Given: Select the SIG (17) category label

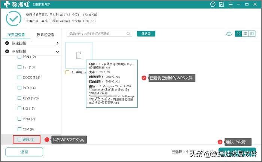Looking at the screenshot, I should tap(28, 108).
